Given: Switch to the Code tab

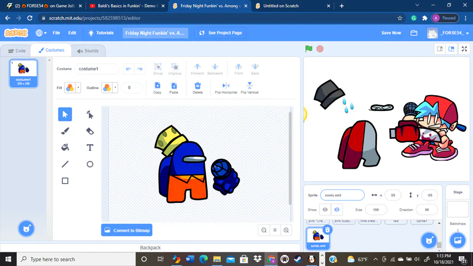Looking at the screenshot, I should [17, 50].
